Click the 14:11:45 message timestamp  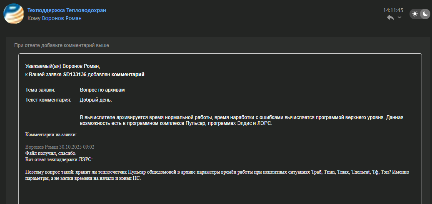393,10
